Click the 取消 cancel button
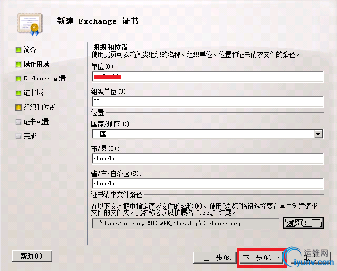Image resolution: width=337 pixels, height=271 pixels. [310, 258]
